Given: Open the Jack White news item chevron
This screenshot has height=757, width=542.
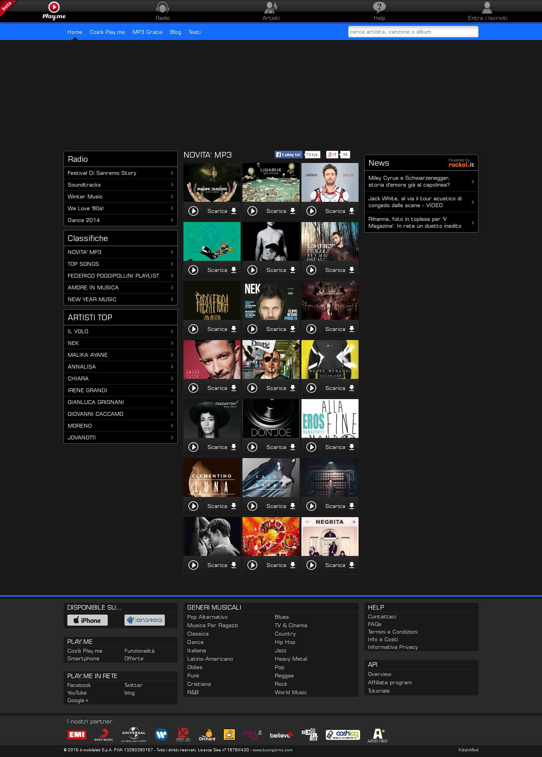Looking at the screenshot, I should click(x=473, y=202).
